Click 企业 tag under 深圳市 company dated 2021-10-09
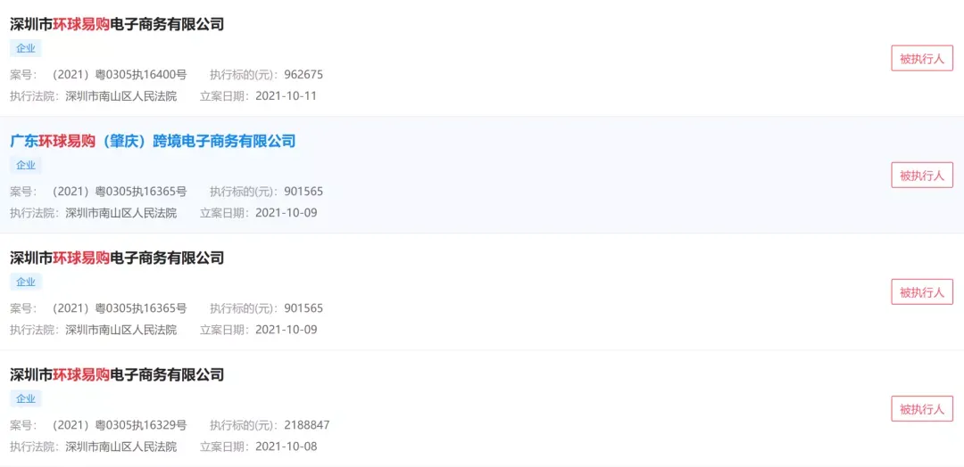 point(26,282)
